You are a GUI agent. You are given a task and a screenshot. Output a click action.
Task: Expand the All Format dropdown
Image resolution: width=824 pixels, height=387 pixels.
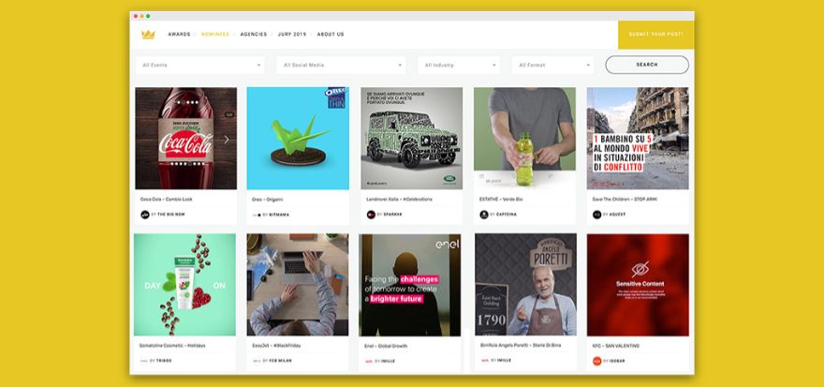[x=552, y=66]
